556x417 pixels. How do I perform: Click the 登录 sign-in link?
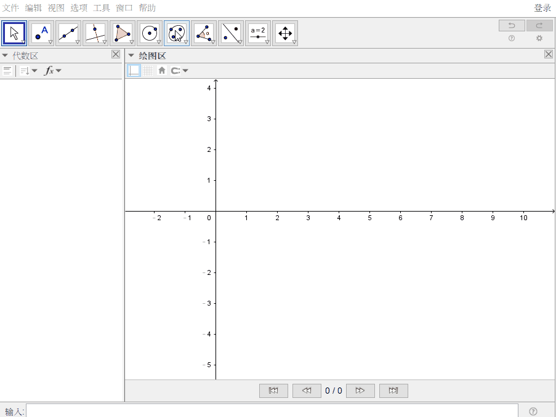542,8
